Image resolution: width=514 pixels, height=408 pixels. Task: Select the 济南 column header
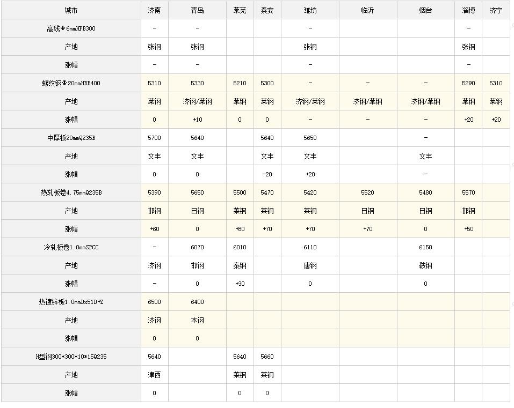(x=154, y=11)
